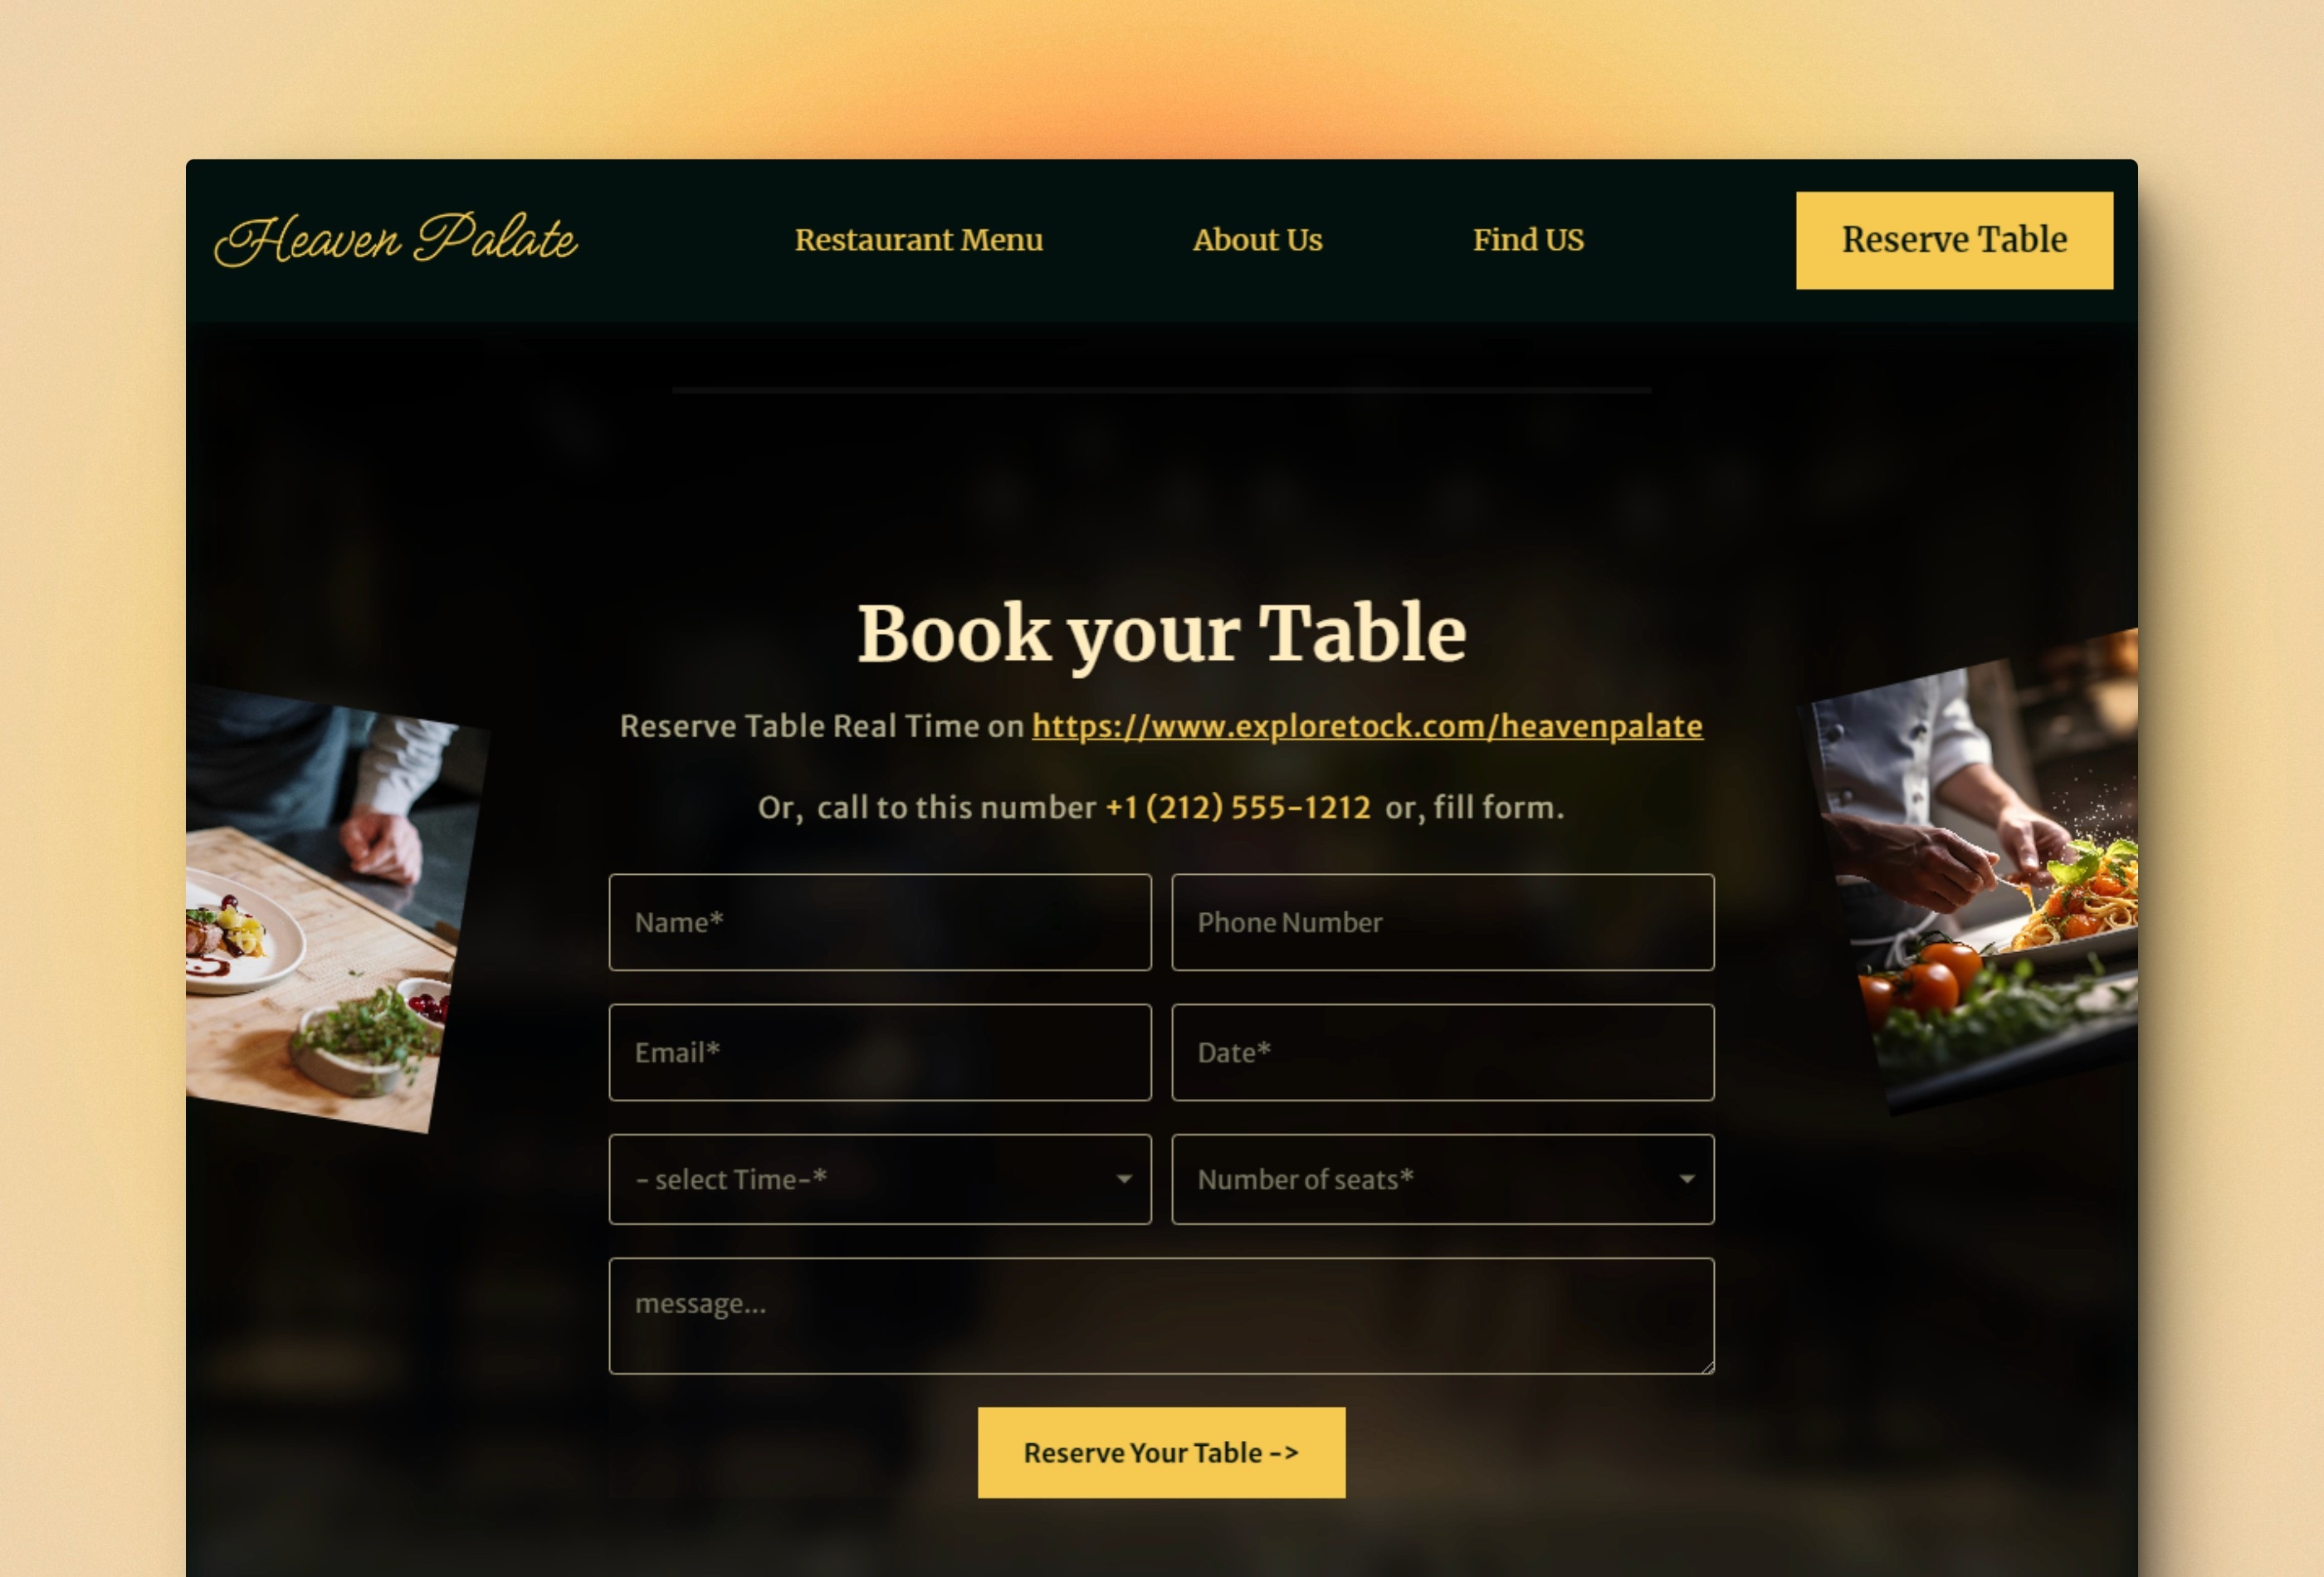Select the Name input field
This screenshot has height=1577, width=2324.
tap(880, 922)
